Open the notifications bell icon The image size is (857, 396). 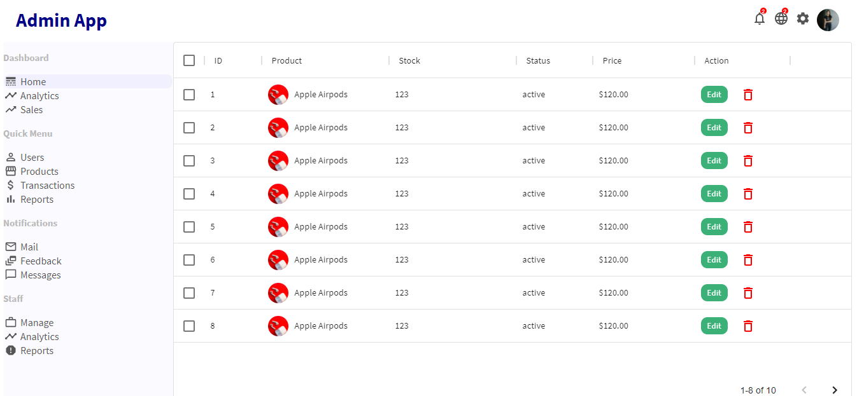pos(760,19)
